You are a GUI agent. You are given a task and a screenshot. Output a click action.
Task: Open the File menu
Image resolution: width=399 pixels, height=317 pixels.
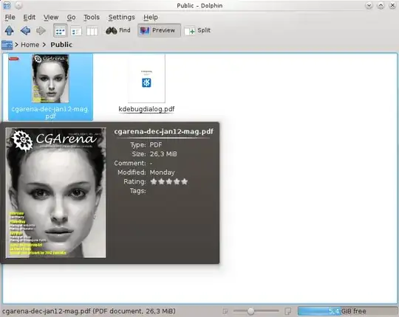[10, 17]
